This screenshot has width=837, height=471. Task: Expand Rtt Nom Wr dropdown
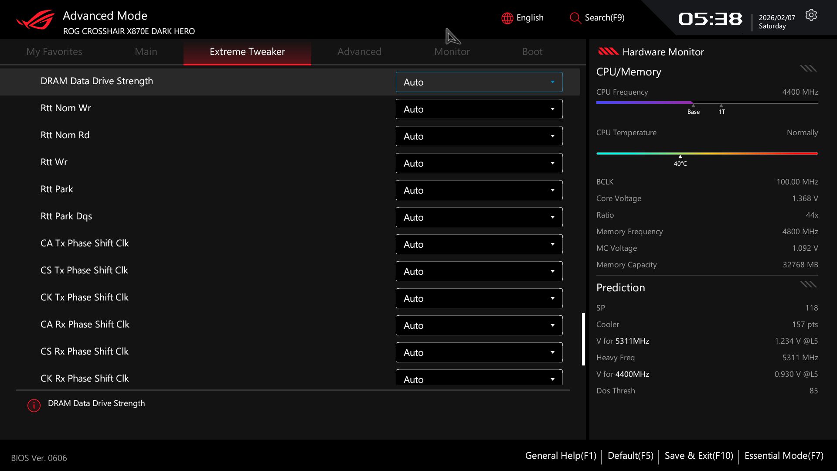tap(479, 109)
